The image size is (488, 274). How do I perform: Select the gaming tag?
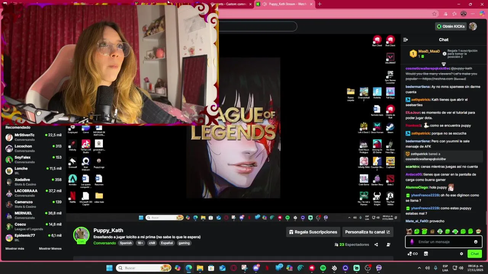click(184, 243)
